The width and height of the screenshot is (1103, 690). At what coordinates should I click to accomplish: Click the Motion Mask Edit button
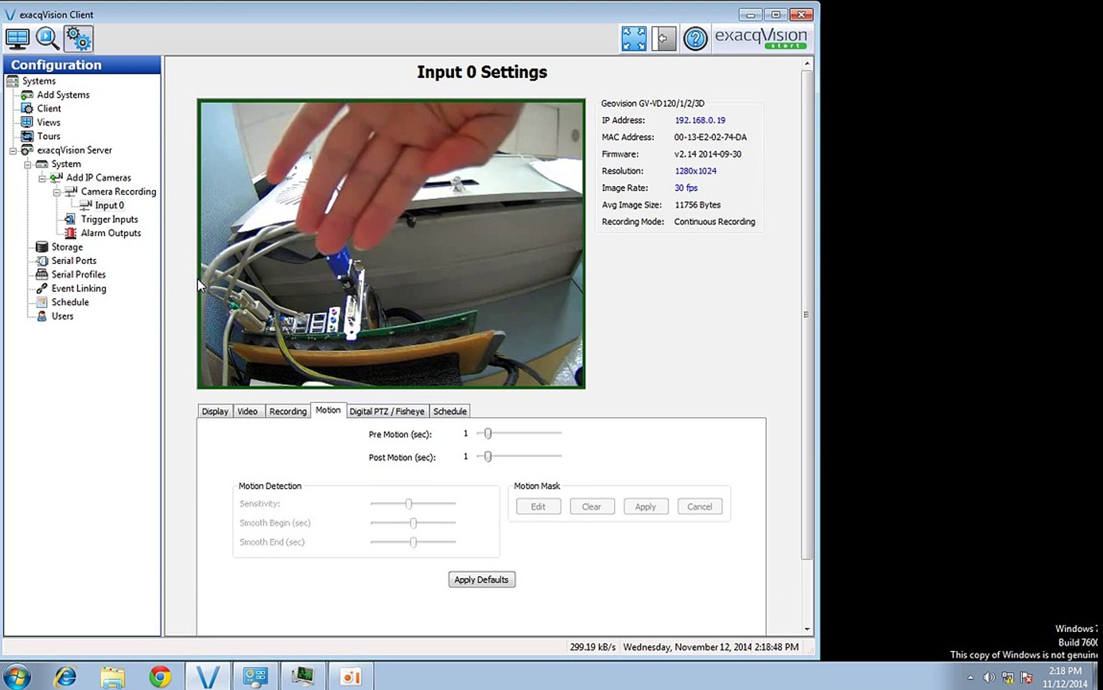(x=538, y=507)
